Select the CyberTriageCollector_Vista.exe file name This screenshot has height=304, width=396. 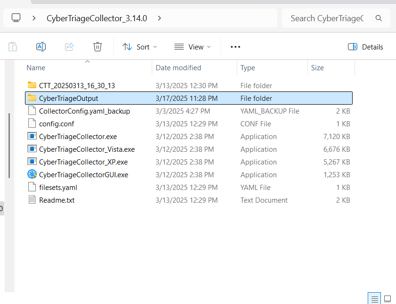click(87, 149)
